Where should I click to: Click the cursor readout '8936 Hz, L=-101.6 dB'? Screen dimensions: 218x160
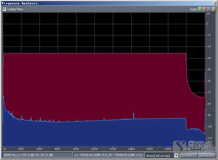click(37, 155)
